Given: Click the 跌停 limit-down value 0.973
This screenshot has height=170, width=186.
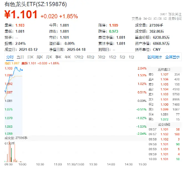Looking at the screenshot, I should pos(113,31).
